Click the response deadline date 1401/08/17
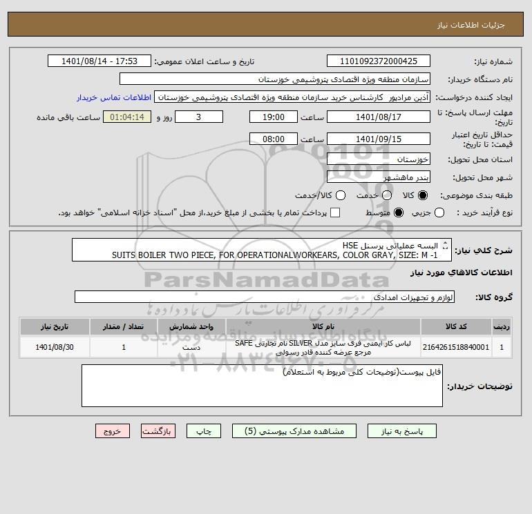 [379, 117]
